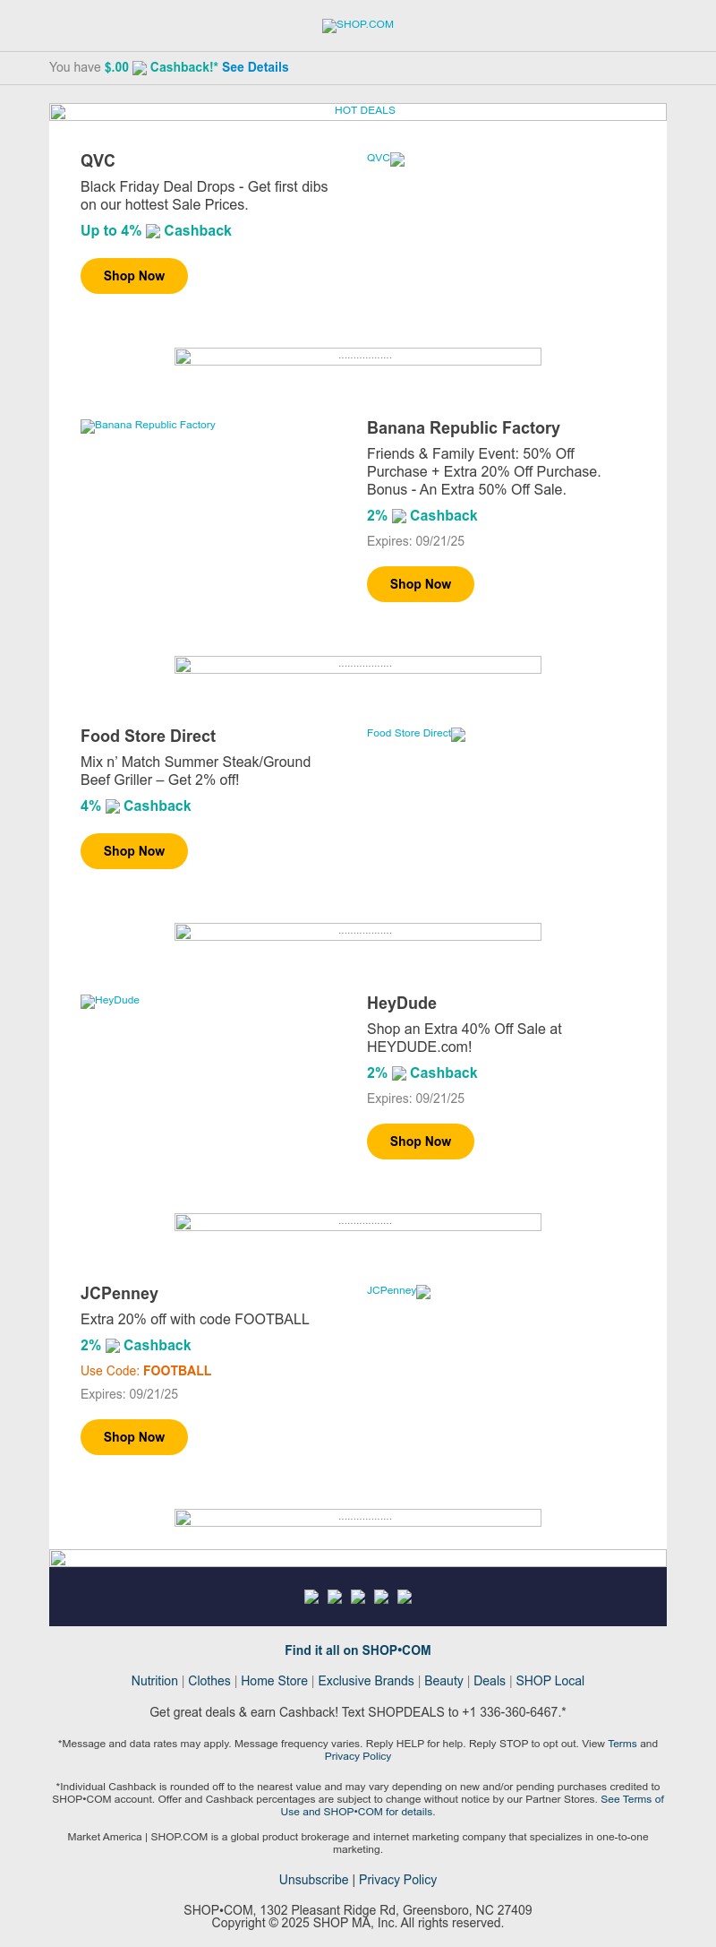Viewport: 716px width, 1947px height.
Task: Click the Terms link in the disclaimer
Action: [621, 1744]
